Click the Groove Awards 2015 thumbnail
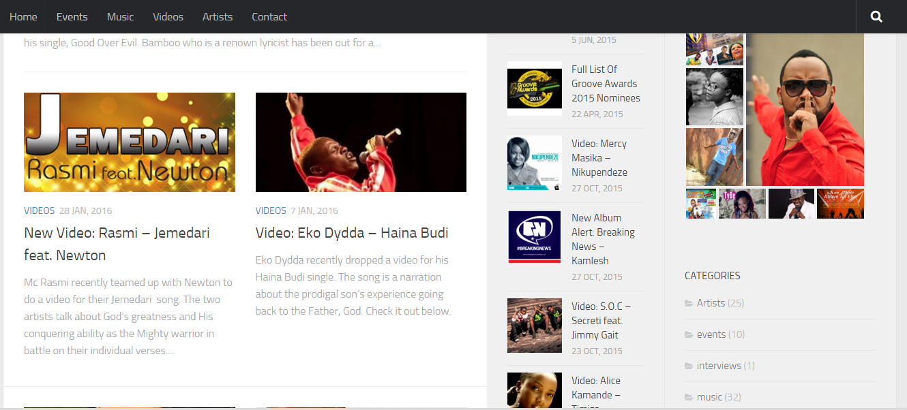 [x=535, y=89]
